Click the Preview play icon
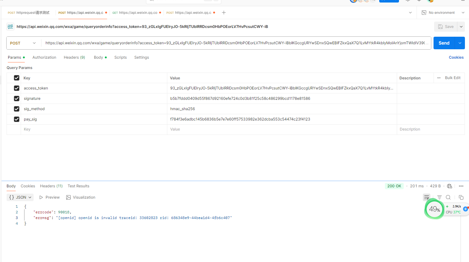The width and height of the screenshot is (469, 262). point(41,197)
